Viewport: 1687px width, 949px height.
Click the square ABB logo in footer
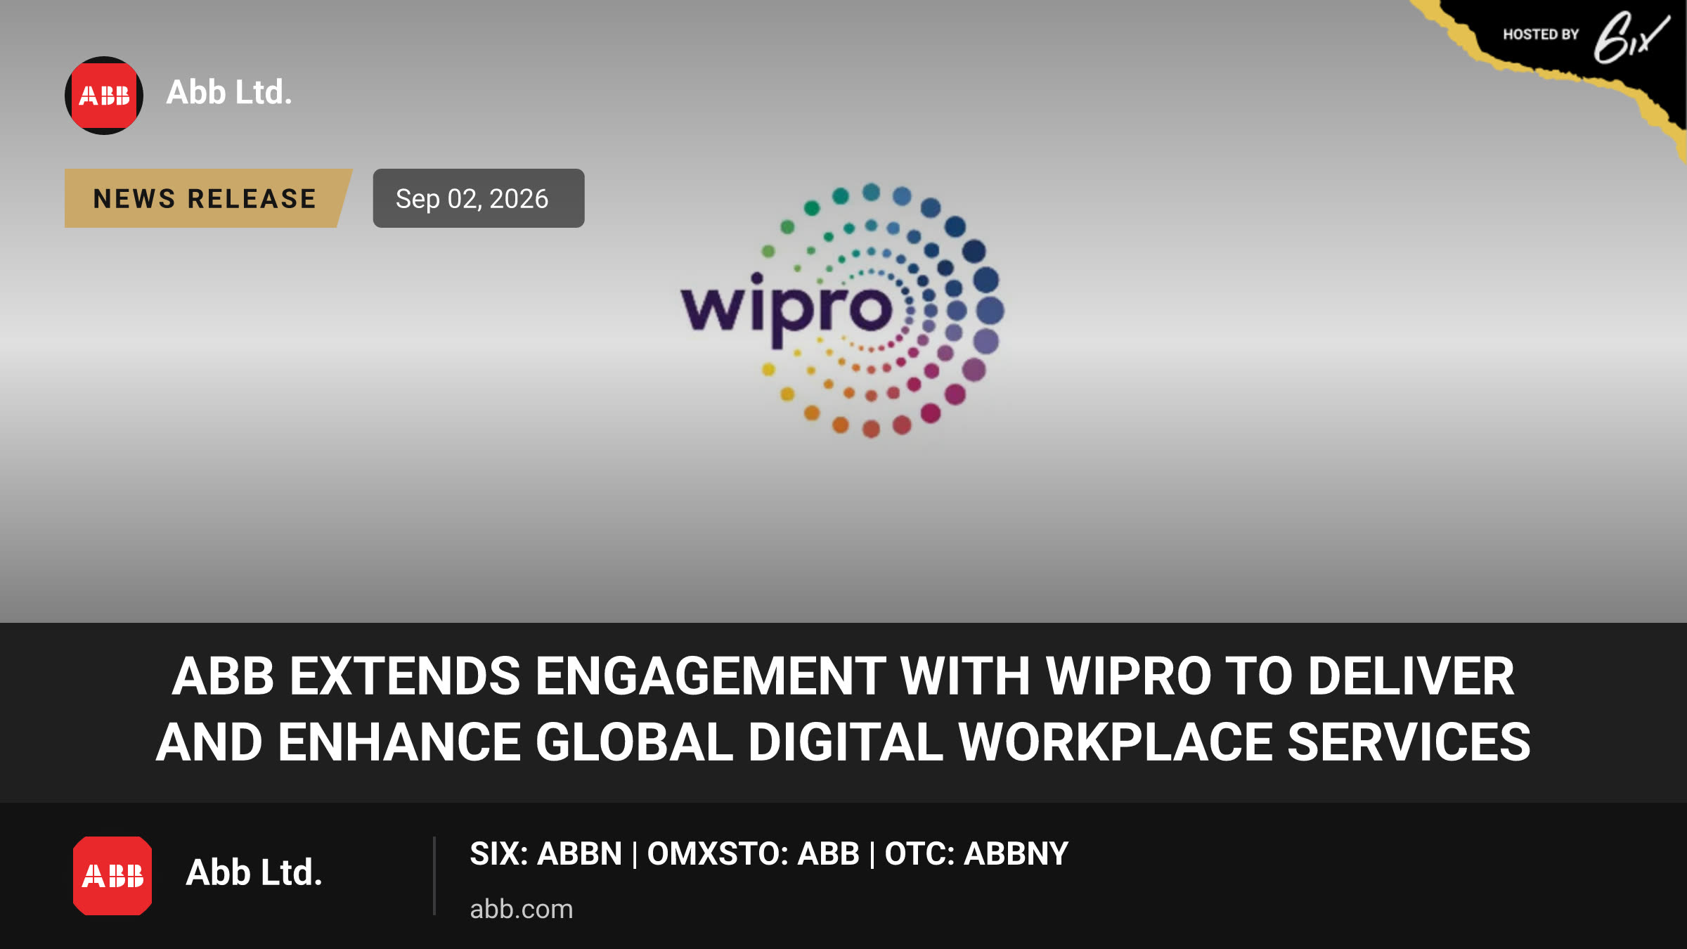point(112,876)
